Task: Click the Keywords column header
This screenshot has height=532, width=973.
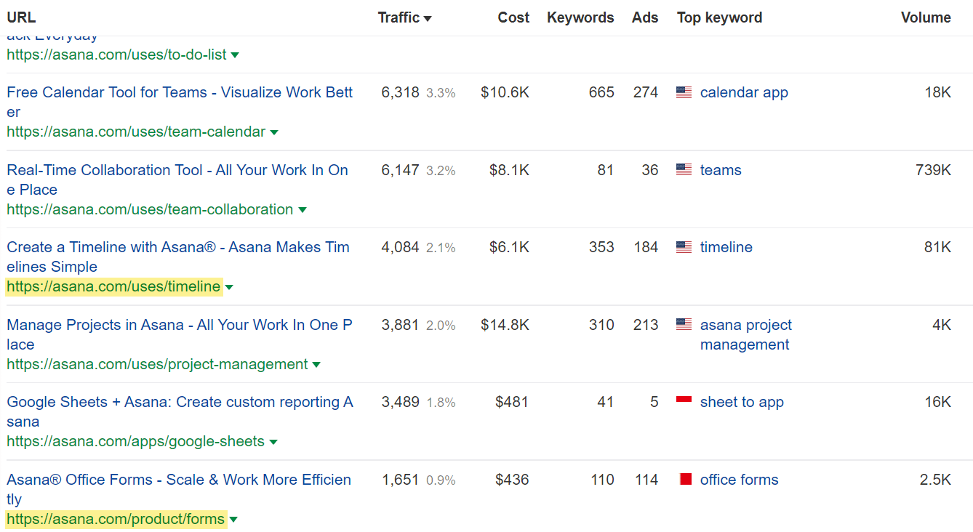Action: pyautogui.click(x=580, y=17)
